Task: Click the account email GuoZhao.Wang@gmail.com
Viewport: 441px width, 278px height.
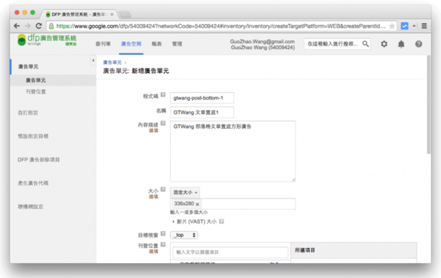Action: (262, 41)
